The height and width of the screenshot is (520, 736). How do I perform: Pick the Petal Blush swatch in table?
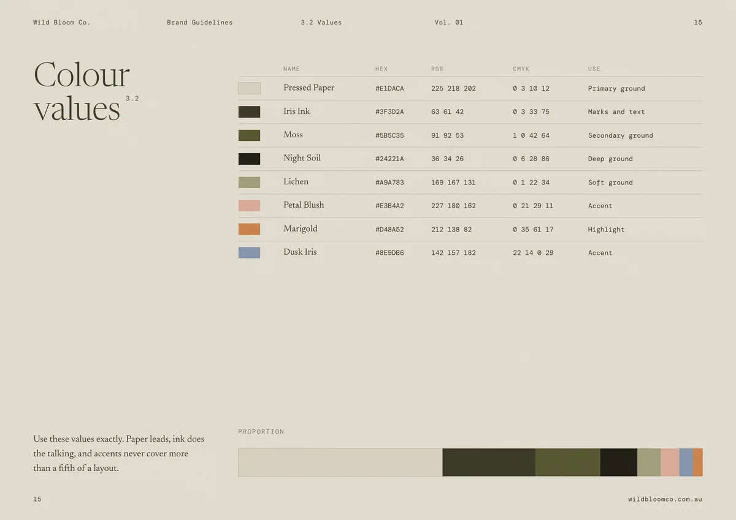[249, 206]
